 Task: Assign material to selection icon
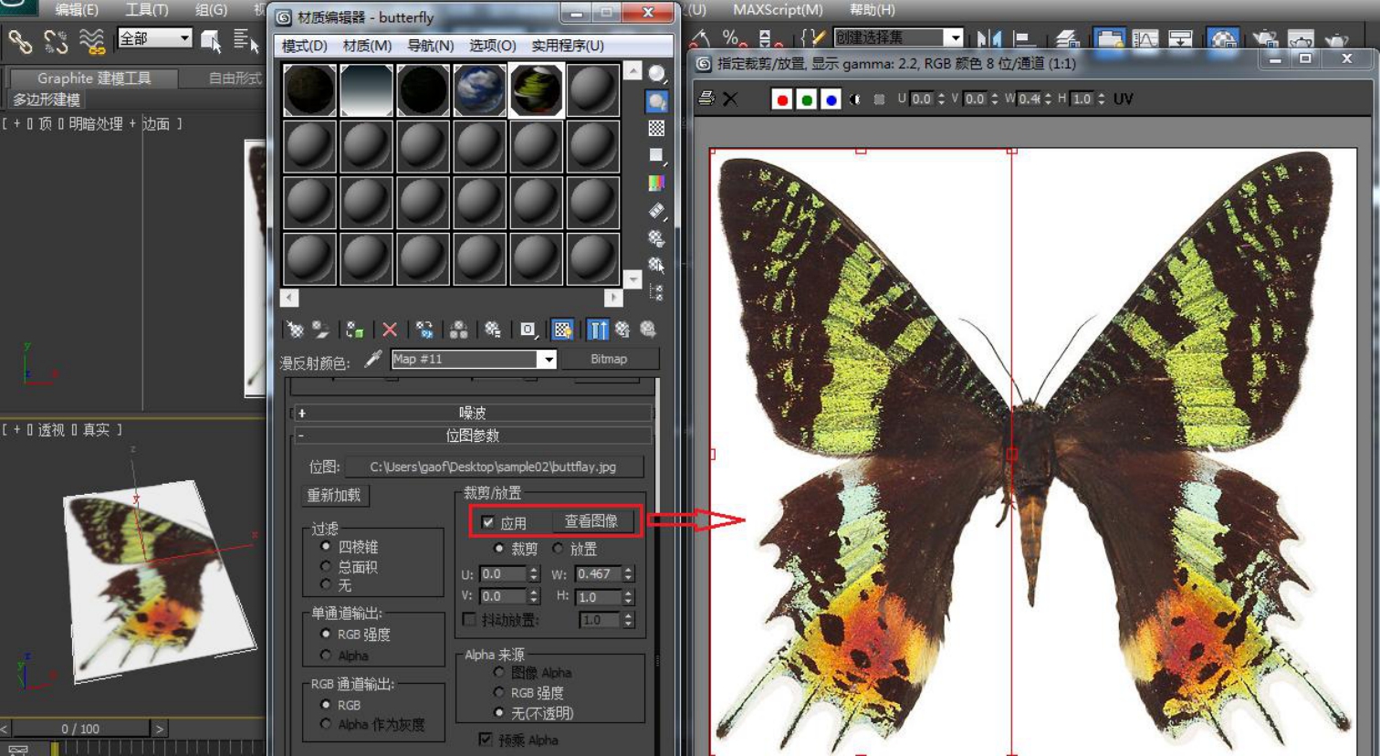(355, 330)
